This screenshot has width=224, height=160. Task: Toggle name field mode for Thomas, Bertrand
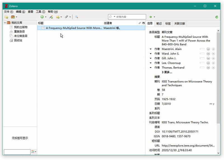tap(202, 68)
